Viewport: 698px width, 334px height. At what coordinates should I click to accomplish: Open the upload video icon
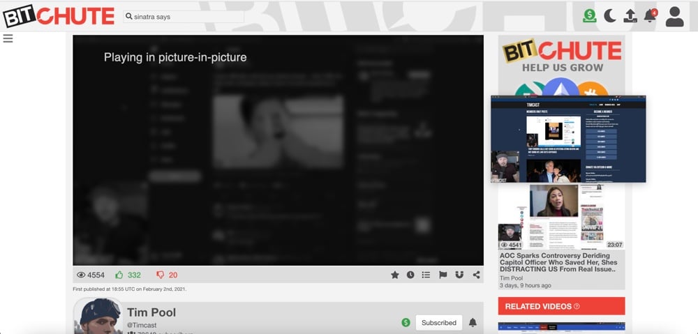(630, 16)
